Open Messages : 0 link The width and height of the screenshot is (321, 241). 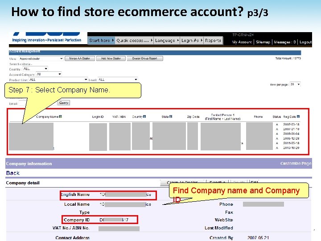285,42
